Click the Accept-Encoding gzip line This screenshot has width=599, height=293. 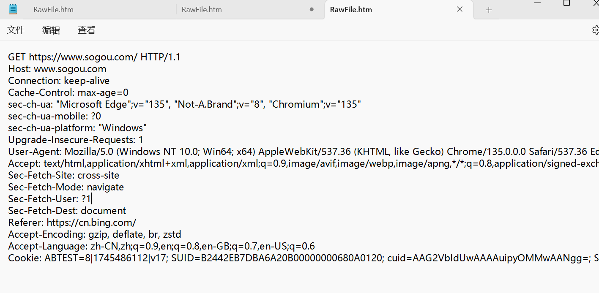[95, 234]
